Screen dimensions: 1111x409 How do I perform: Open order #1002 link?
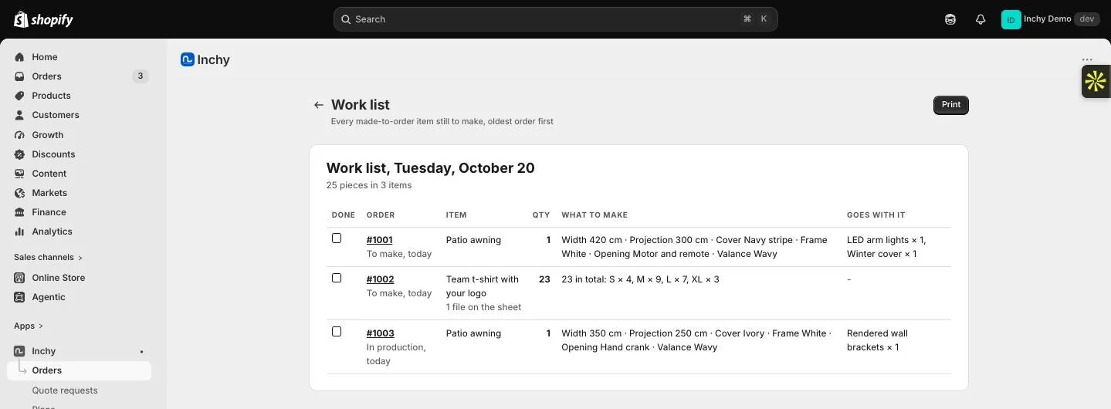380,279
